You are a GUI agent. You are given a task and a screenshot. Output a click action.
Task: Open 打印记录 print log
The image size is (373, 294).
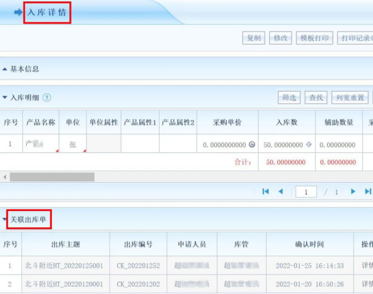pyautogui.click(x=355, y=38)
